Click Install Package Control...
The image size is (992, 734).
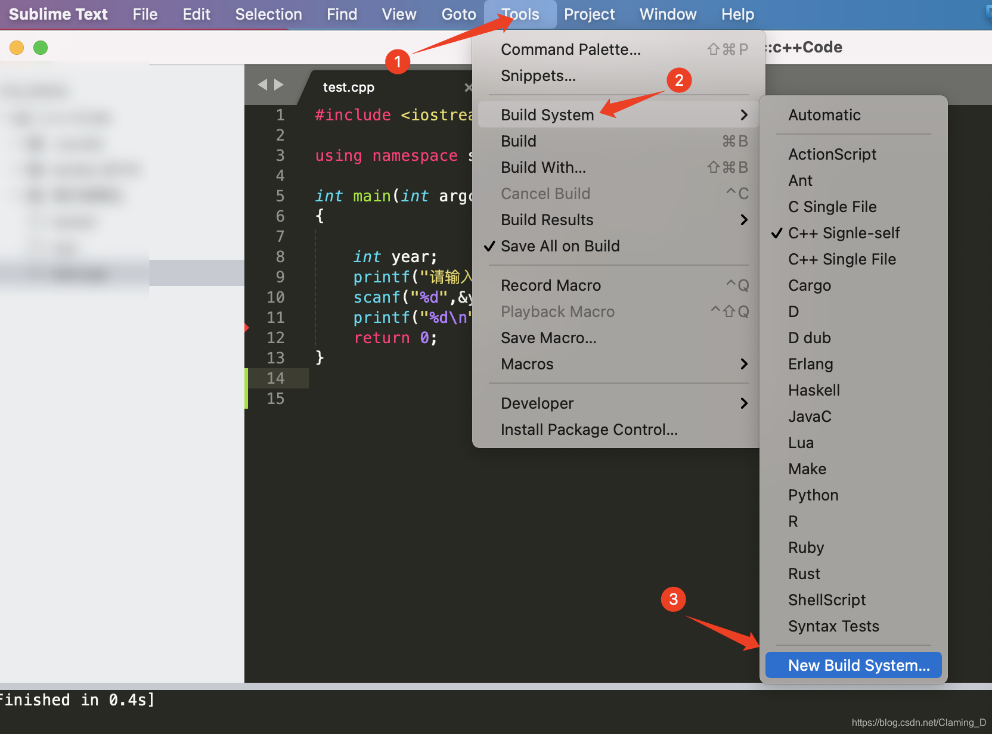pyautogui.click(x=618, y=430)
